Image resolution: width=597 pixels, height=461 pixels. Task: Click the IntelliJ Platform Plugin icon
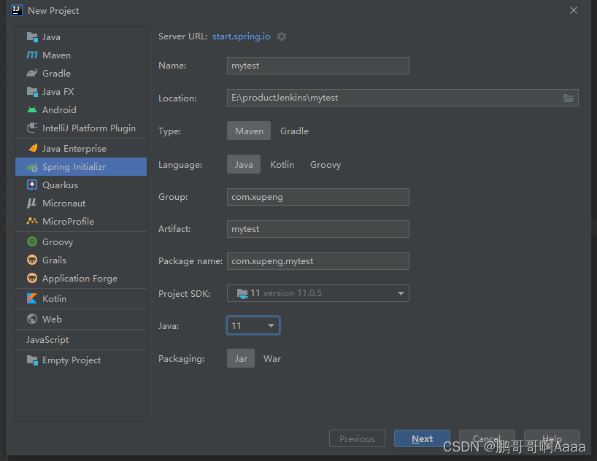pos(32,128)
